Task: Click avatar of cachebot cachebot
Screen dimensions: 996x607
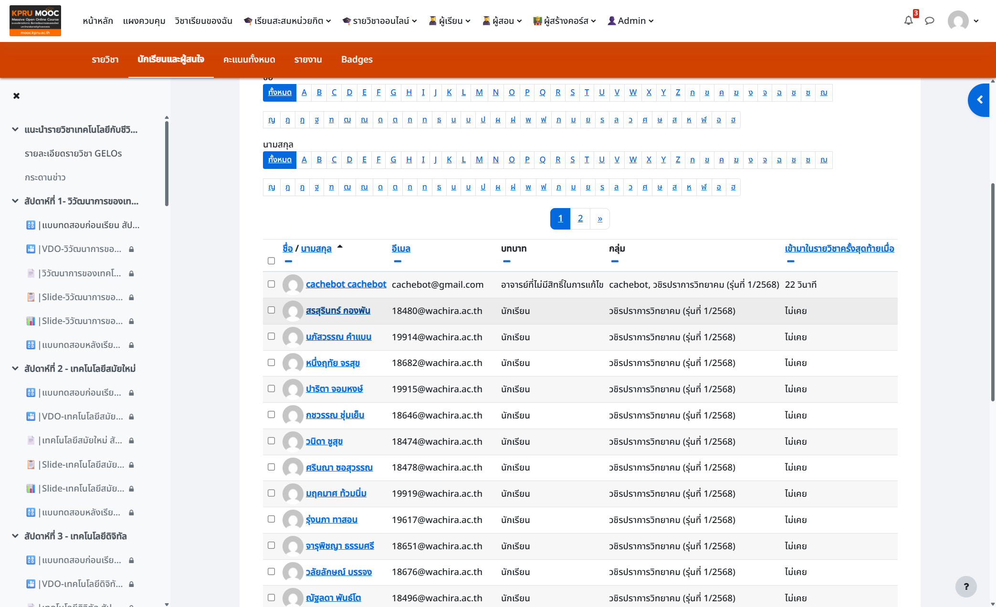Action: point(293,285)
